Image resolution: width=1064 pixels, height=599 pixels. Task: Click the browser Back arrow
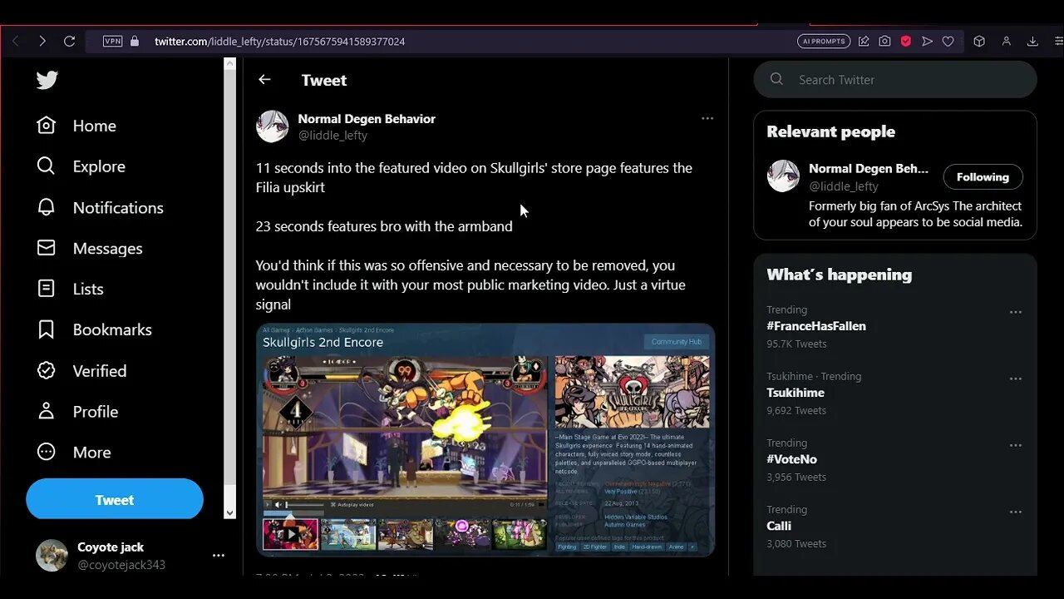(15, 41)
